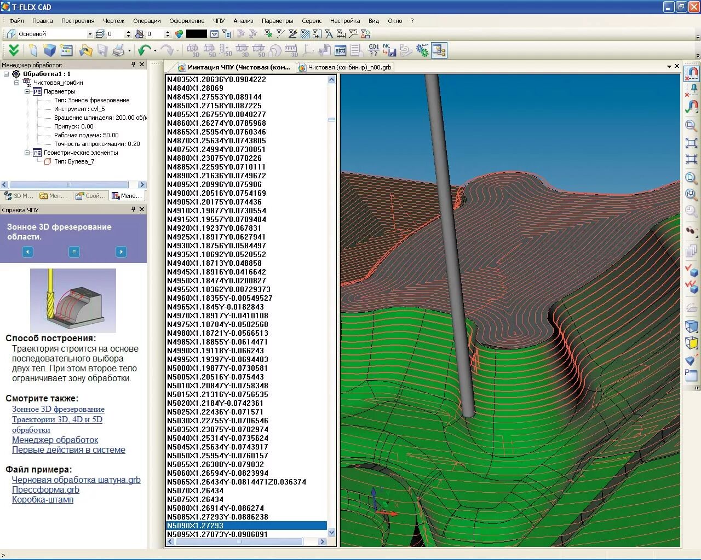Select the Инструмент: cyl_5 tree item
701x560 pixels.
[x=79, y=109]
